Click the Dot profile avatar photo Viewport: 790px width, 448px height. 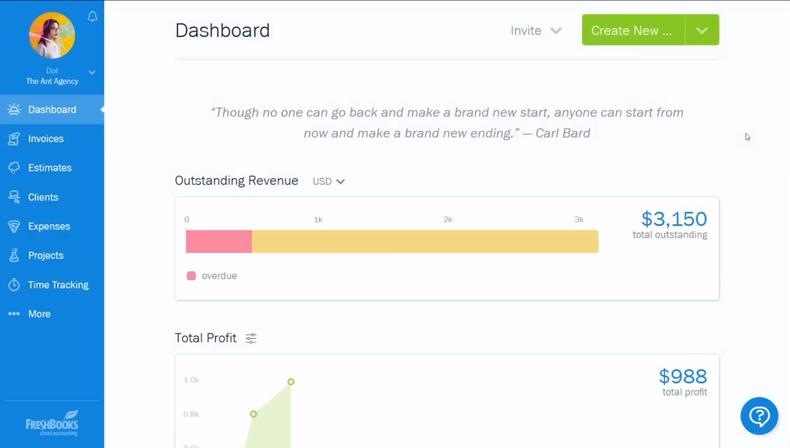(52, 35)
